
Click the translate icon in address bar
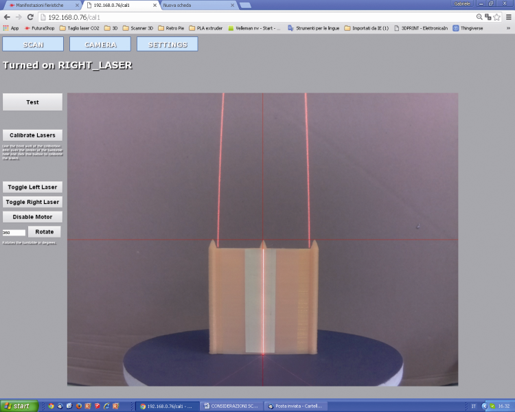[488, 17]
